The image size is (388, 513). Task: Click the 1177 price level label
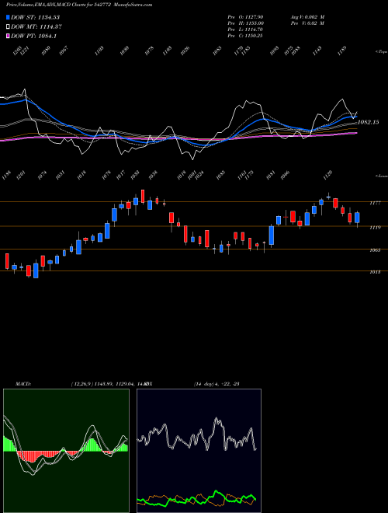tap(375, 203)
